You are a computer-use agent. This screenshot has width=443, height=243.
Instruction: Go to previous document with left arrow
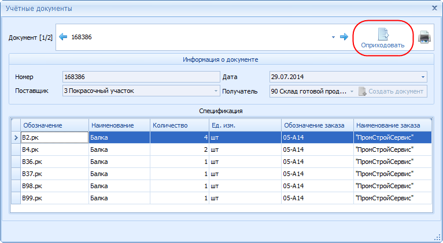[64, 37]
